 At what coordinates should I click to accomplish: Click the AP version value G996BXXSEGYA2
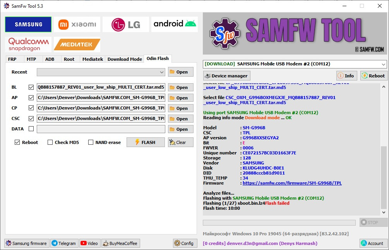point(260,138)
